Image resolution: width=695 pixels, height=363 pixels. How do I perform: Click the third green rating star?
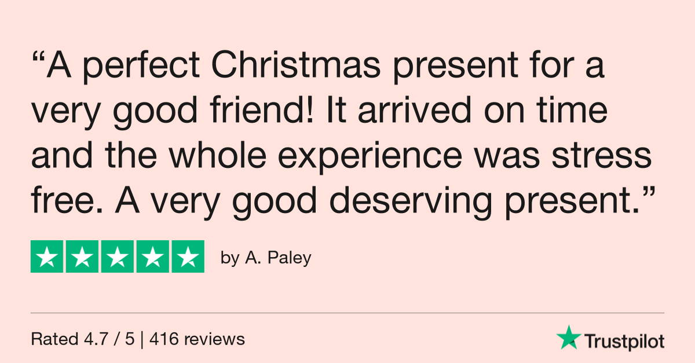click(118, 256)
